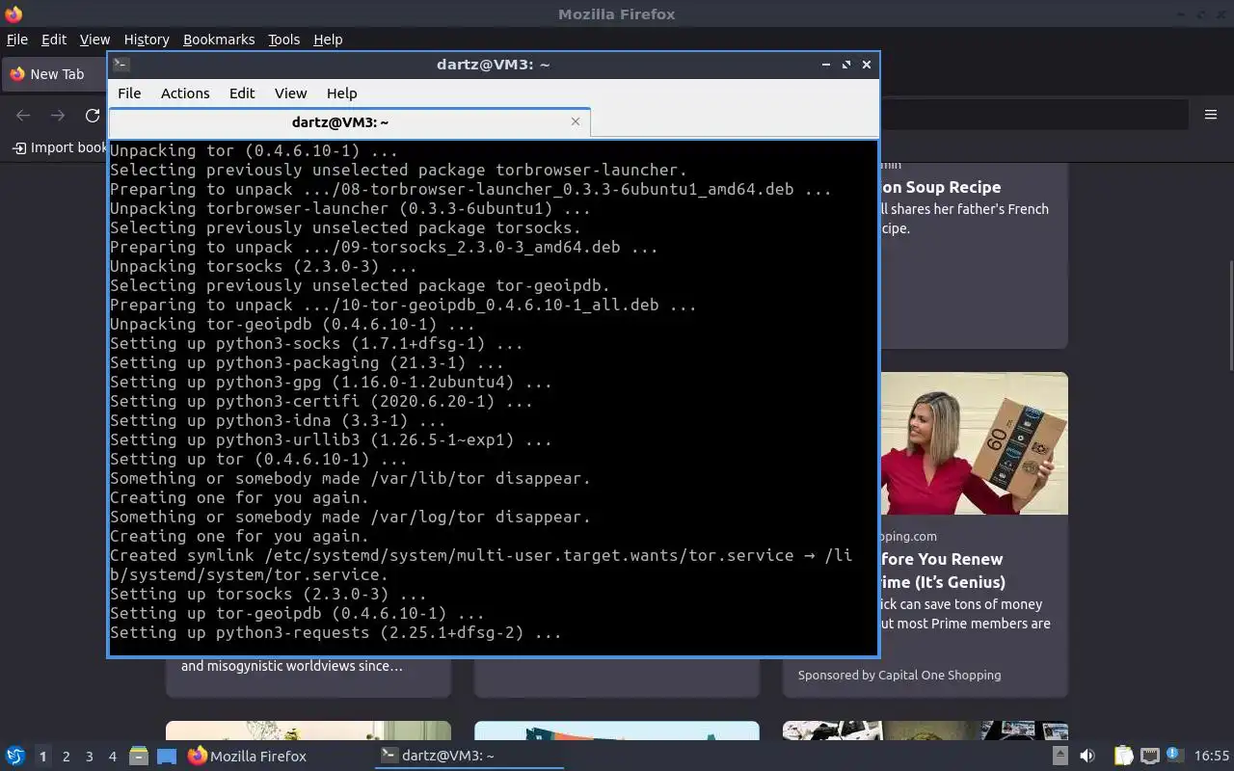
Task: Open Firefox File menu
Action: click(x=17, y=40)
